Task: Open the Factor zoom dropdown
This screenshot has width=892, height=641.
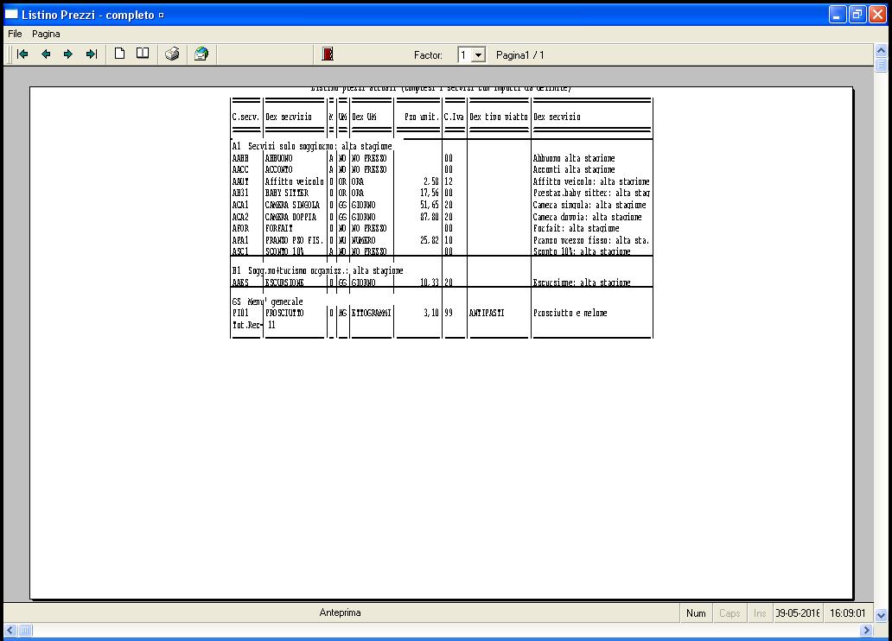Action: [x=479, y=55]
